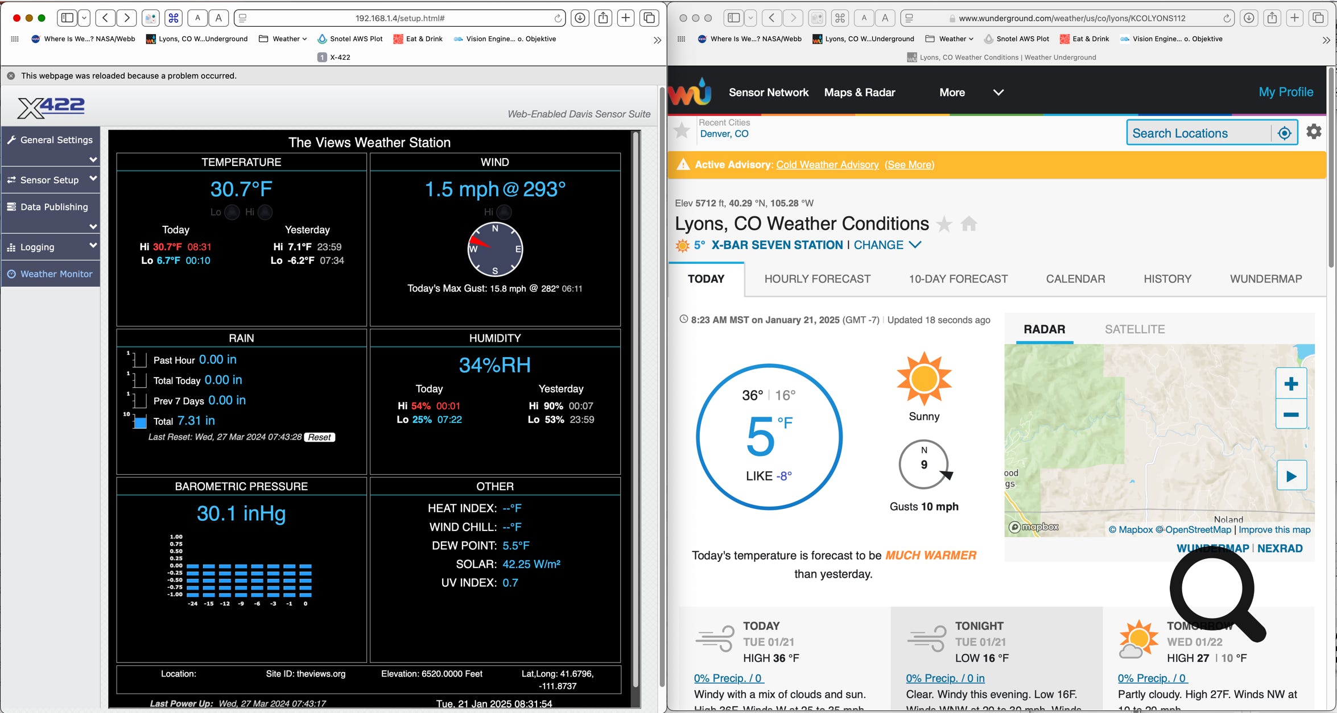Switch to Hourly Forecast tab

(x=817, y=279)
